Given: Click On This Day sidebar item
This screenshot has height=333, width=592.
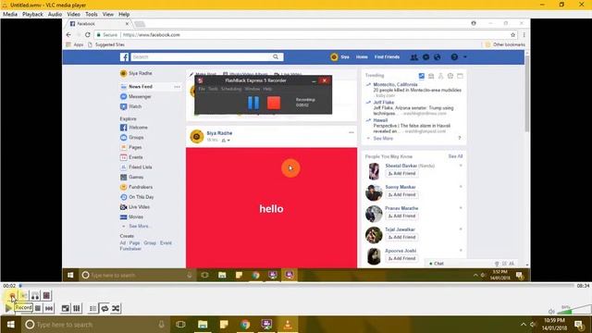Looking at the screenshot, I should point(142,197).
